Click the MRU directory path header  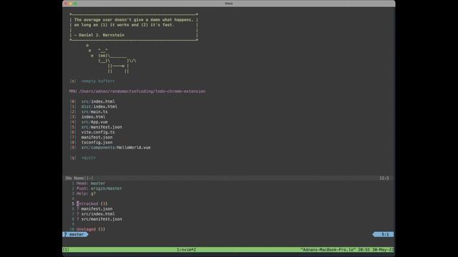pos(137,91)
